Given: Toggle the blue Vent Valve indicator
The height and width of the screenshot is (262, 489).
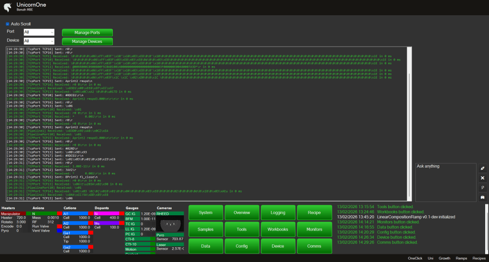Looking at the screenshot, I should [59, 231].
